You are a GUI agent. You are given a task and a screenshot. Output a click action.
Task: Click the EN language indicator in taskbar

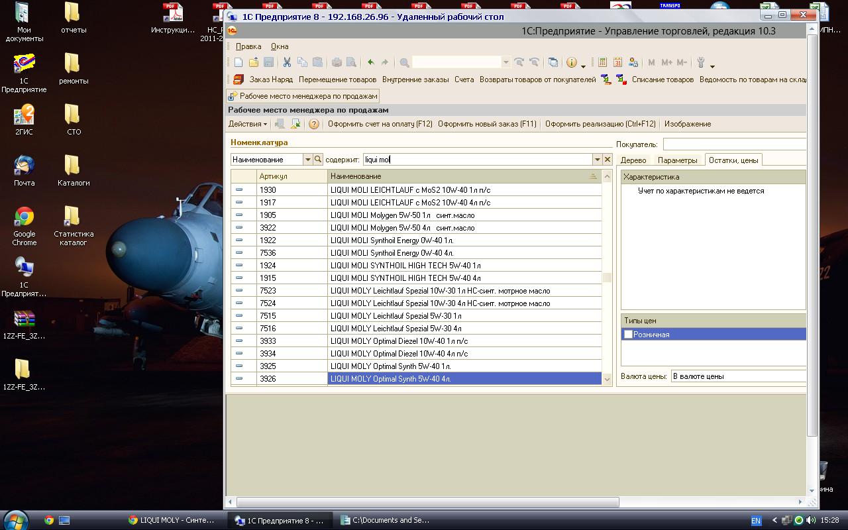point(756,521)
